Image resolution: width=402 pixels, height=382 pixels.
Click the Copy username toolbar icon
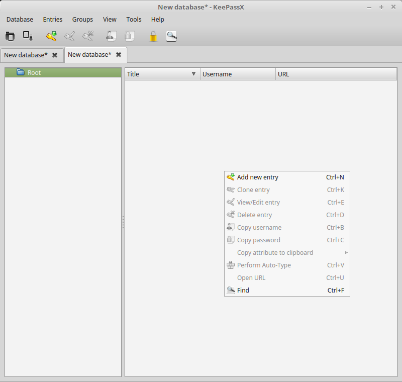point(111,36)
